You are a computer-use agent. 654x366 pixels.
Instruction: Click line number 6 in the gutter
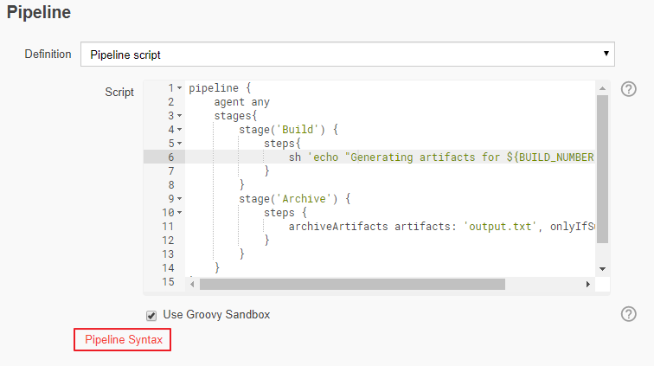coord(170,157)
